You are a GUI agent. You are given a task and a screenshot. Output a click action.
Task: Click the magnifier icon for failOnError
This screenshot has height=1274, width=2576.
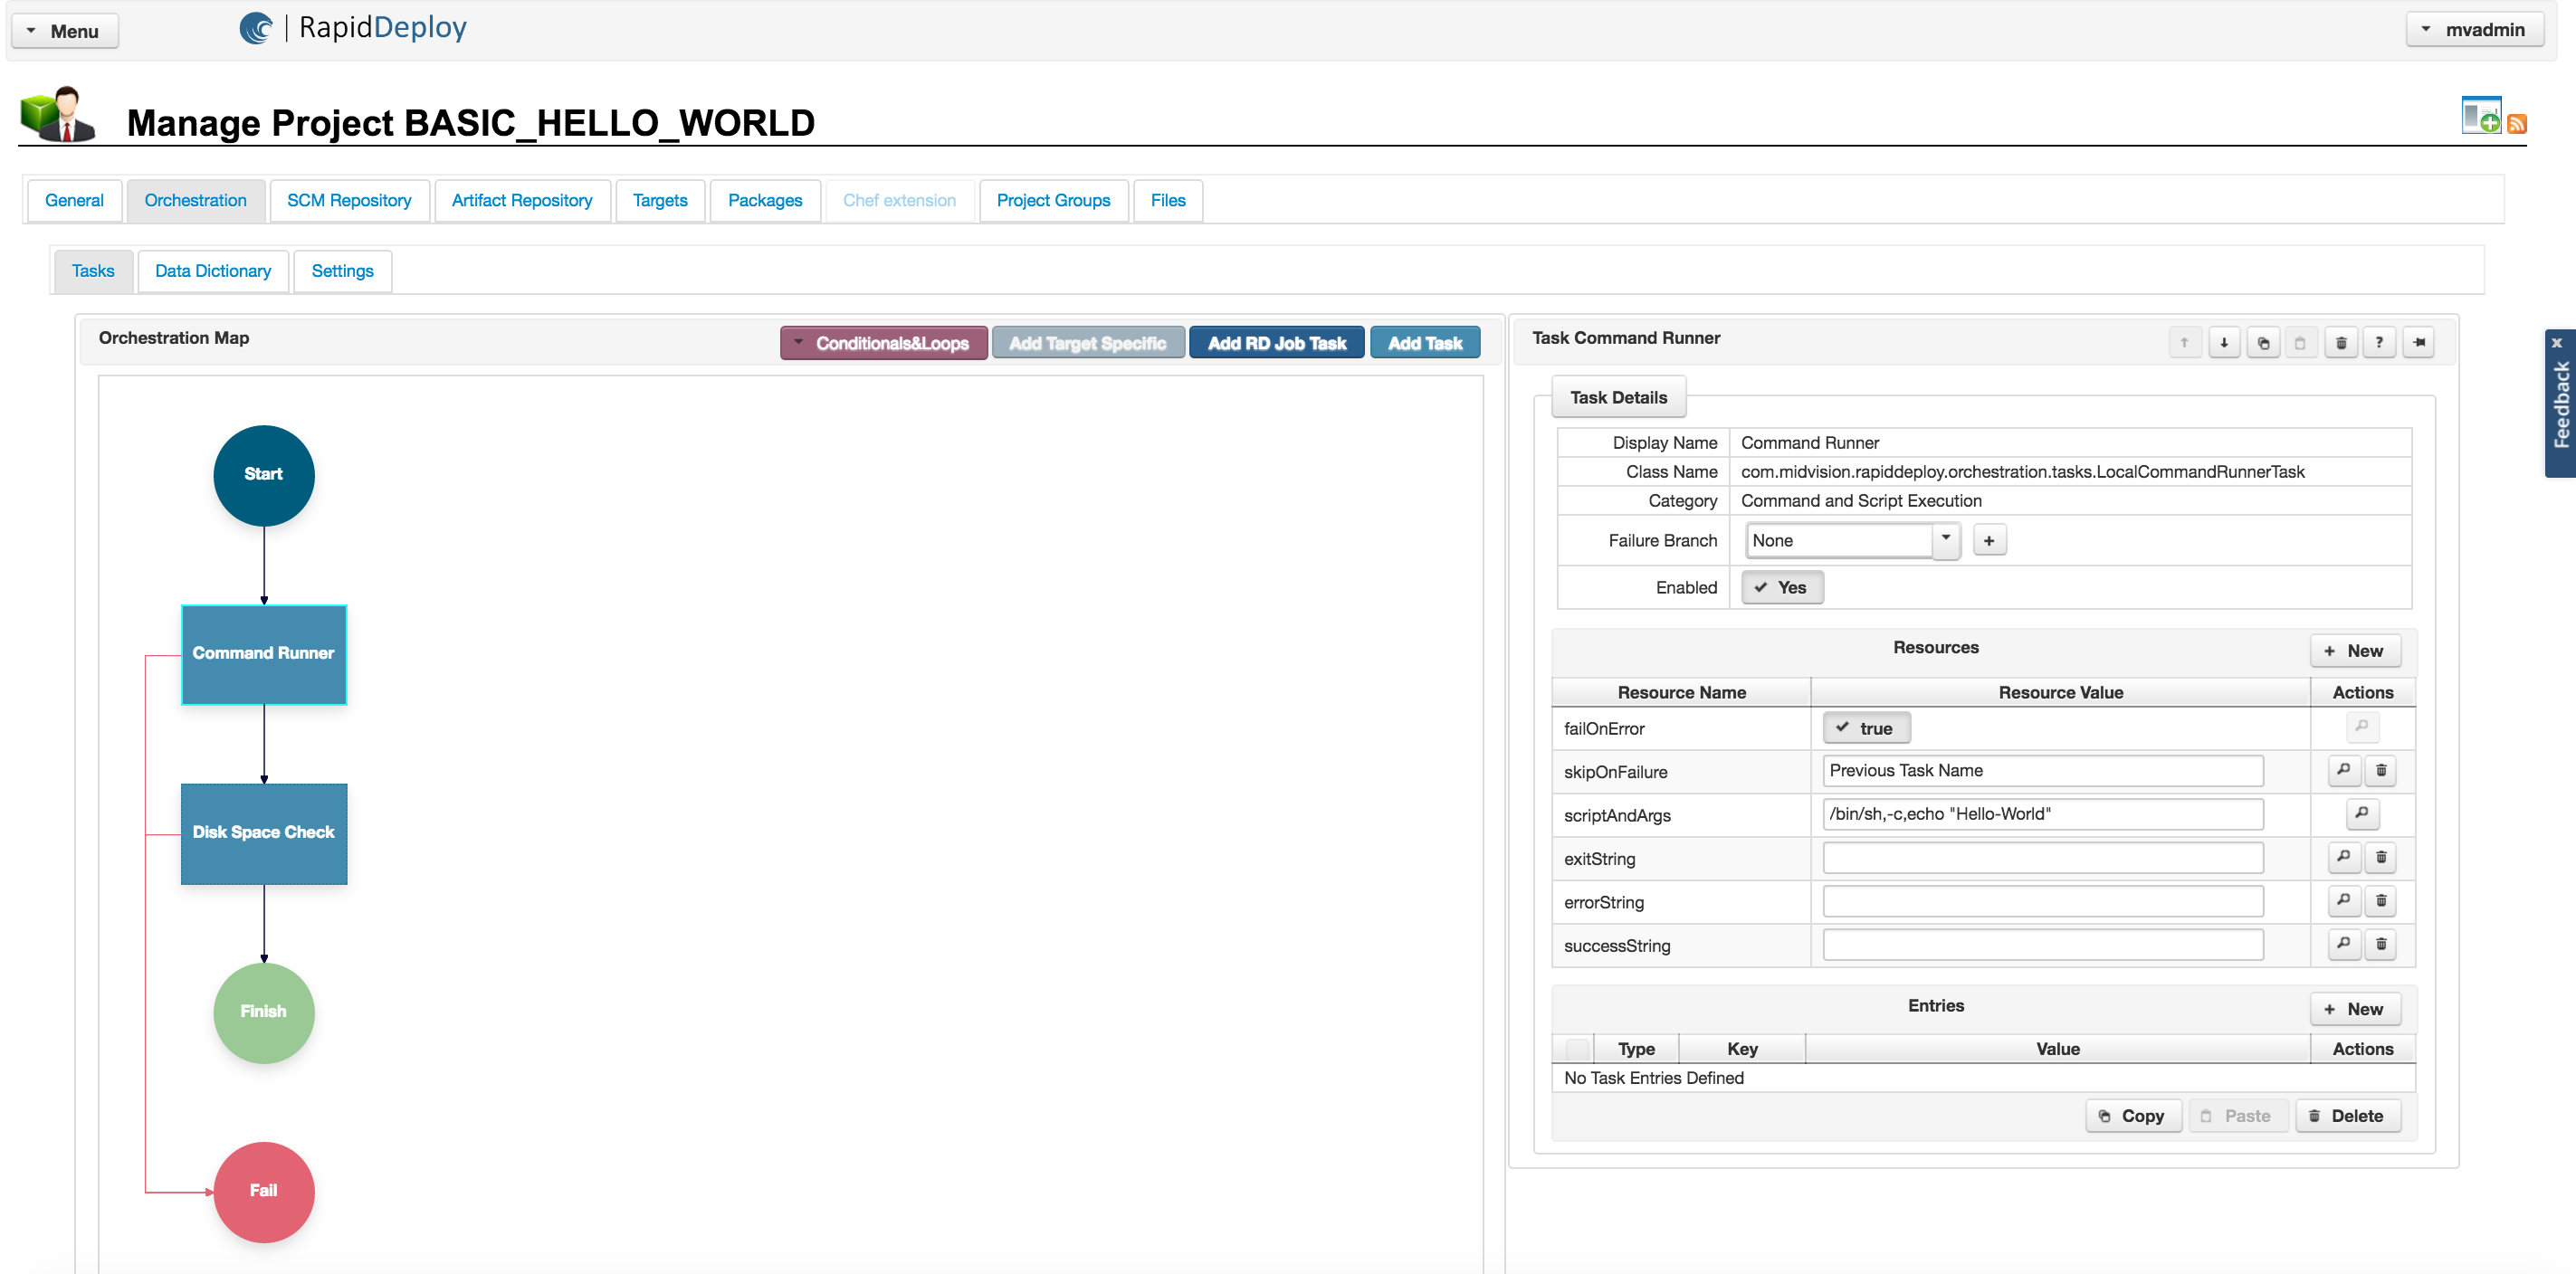[x=2362, y=727]
